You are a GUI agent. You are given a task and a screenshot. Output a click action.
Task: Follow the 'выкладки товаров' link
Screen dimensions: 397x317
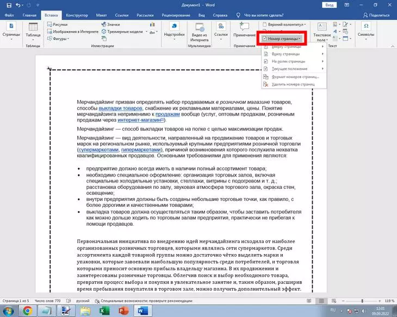pos(121,108)
